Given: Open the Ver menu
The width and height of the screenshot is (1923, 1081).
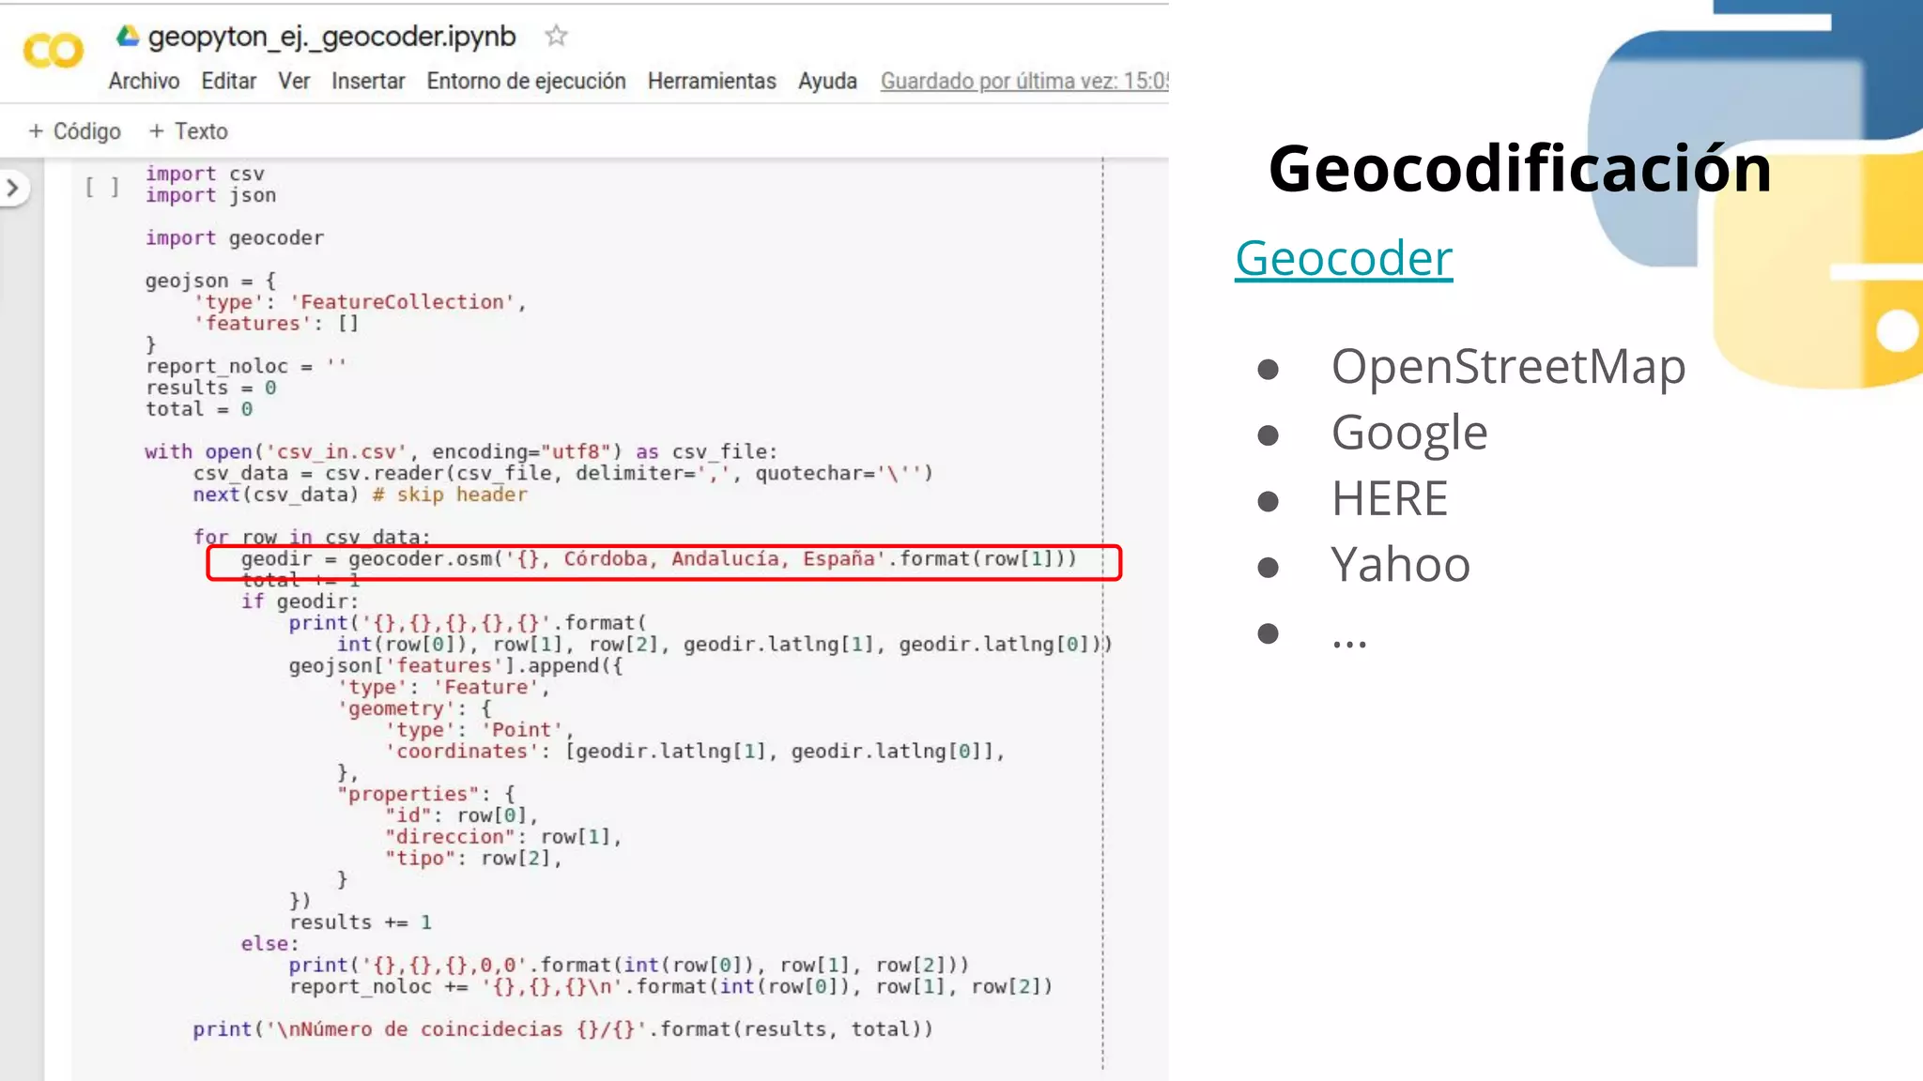Looking at the screenshot, I should tap(294, 81).
